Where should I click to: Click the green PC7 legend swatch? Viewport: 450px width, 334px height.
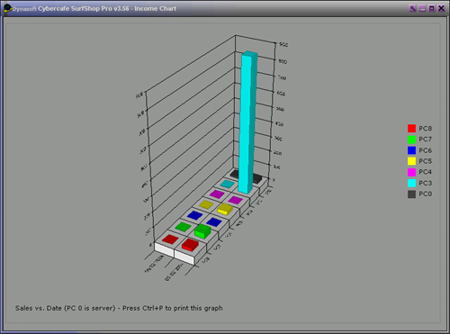tap(411, 140)
